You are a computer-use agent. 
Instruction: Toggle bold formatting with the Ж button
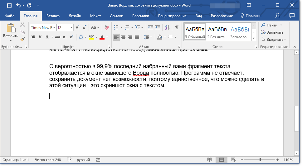point(33,37)
